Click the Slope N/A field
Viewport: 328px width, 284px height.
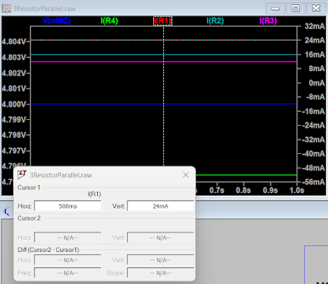pyautogui.click(x=160, y=273)
